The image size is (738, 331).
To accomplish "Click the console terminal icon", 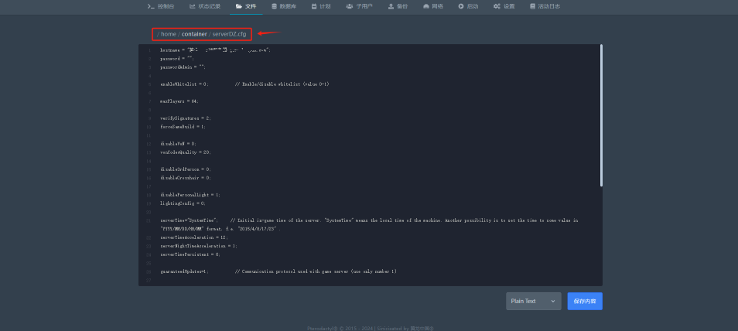I will pyautogui.click(x=151, y=6).
